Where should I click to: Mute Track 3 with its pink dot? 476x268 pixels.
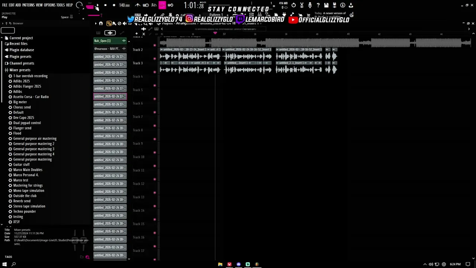click(155, 72)
